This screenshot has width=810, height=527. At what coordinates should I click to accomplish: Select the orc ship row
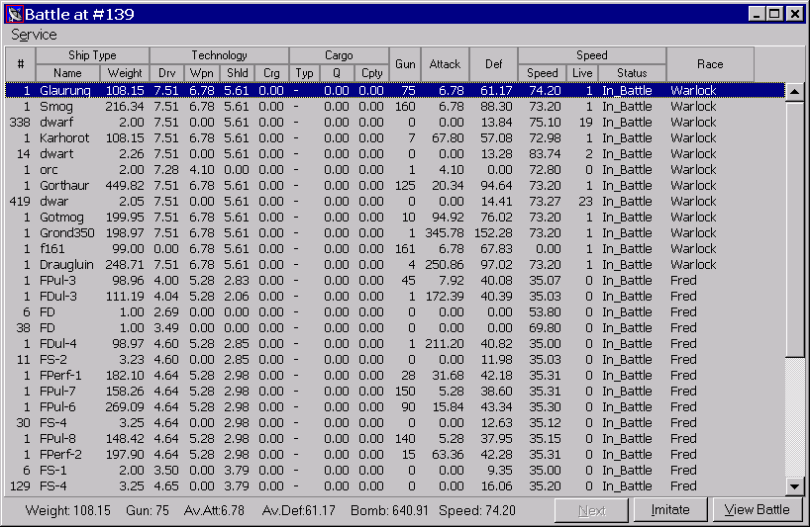(395, 170)
